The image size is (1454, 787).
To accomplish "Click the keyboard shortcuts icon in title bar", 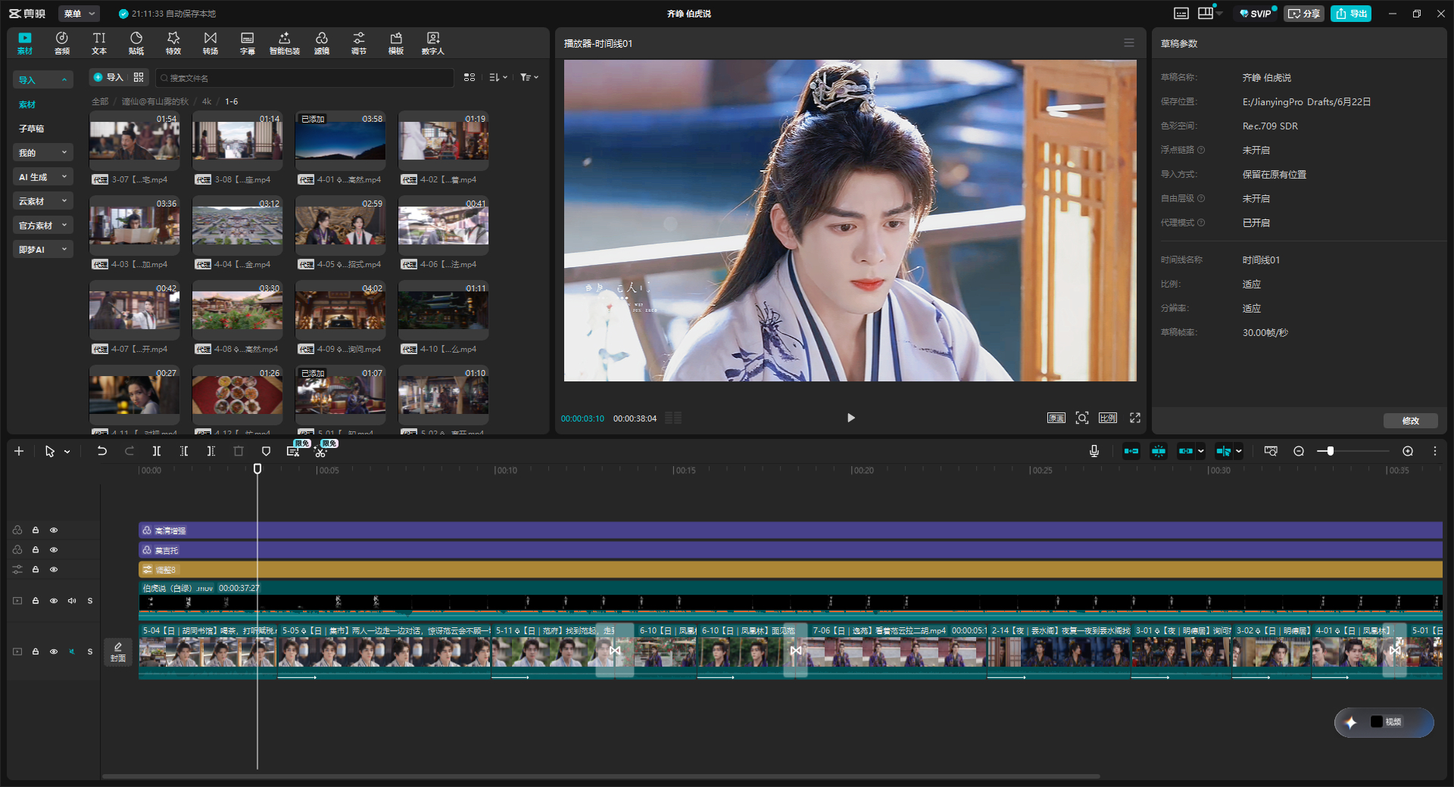I will coord(1181,14).
